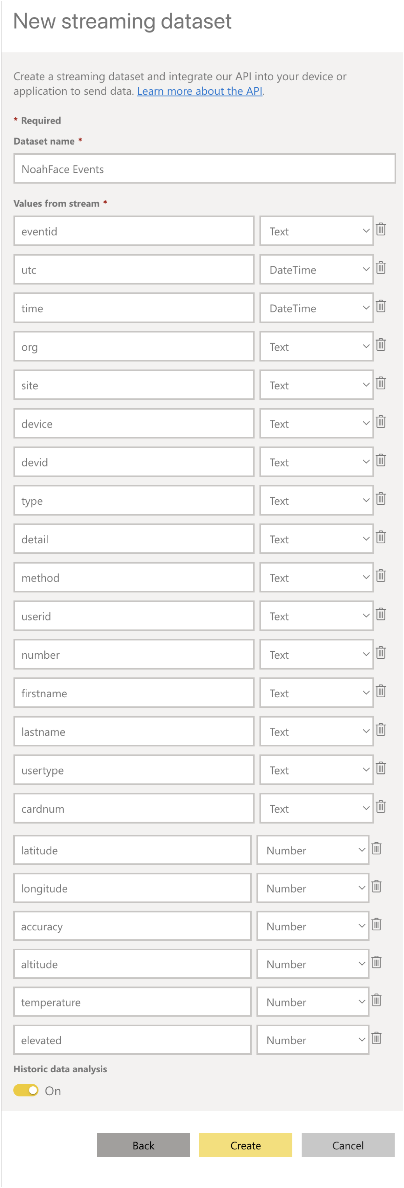Open type dropdown for time field
Screen dimensions: 404x1188
[x=316, y=308]
